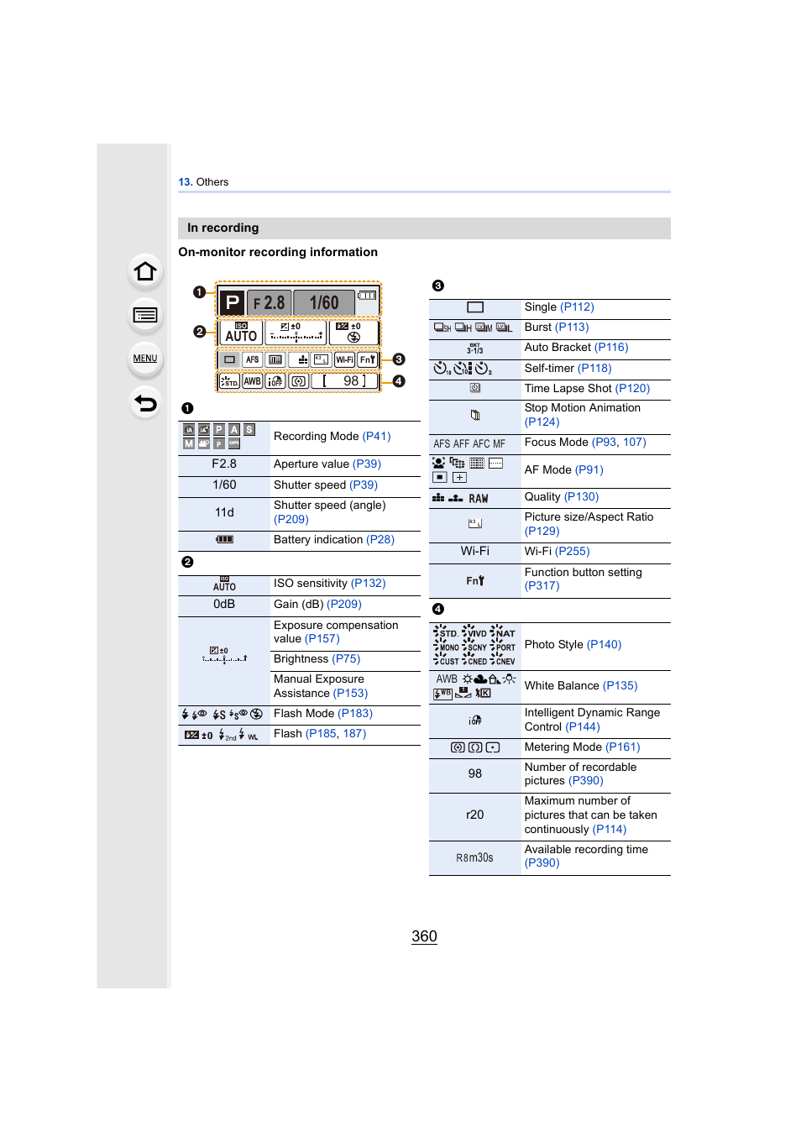Open page link P132 for ISO sensitivity
801x1132 pixels.
(x=369, y=584)
